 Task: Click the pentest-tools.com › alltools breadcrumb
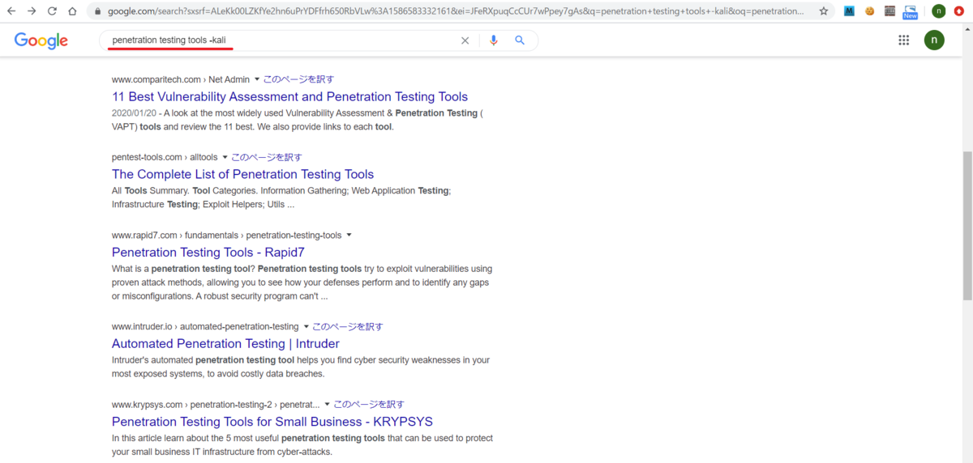click(165, 157)
